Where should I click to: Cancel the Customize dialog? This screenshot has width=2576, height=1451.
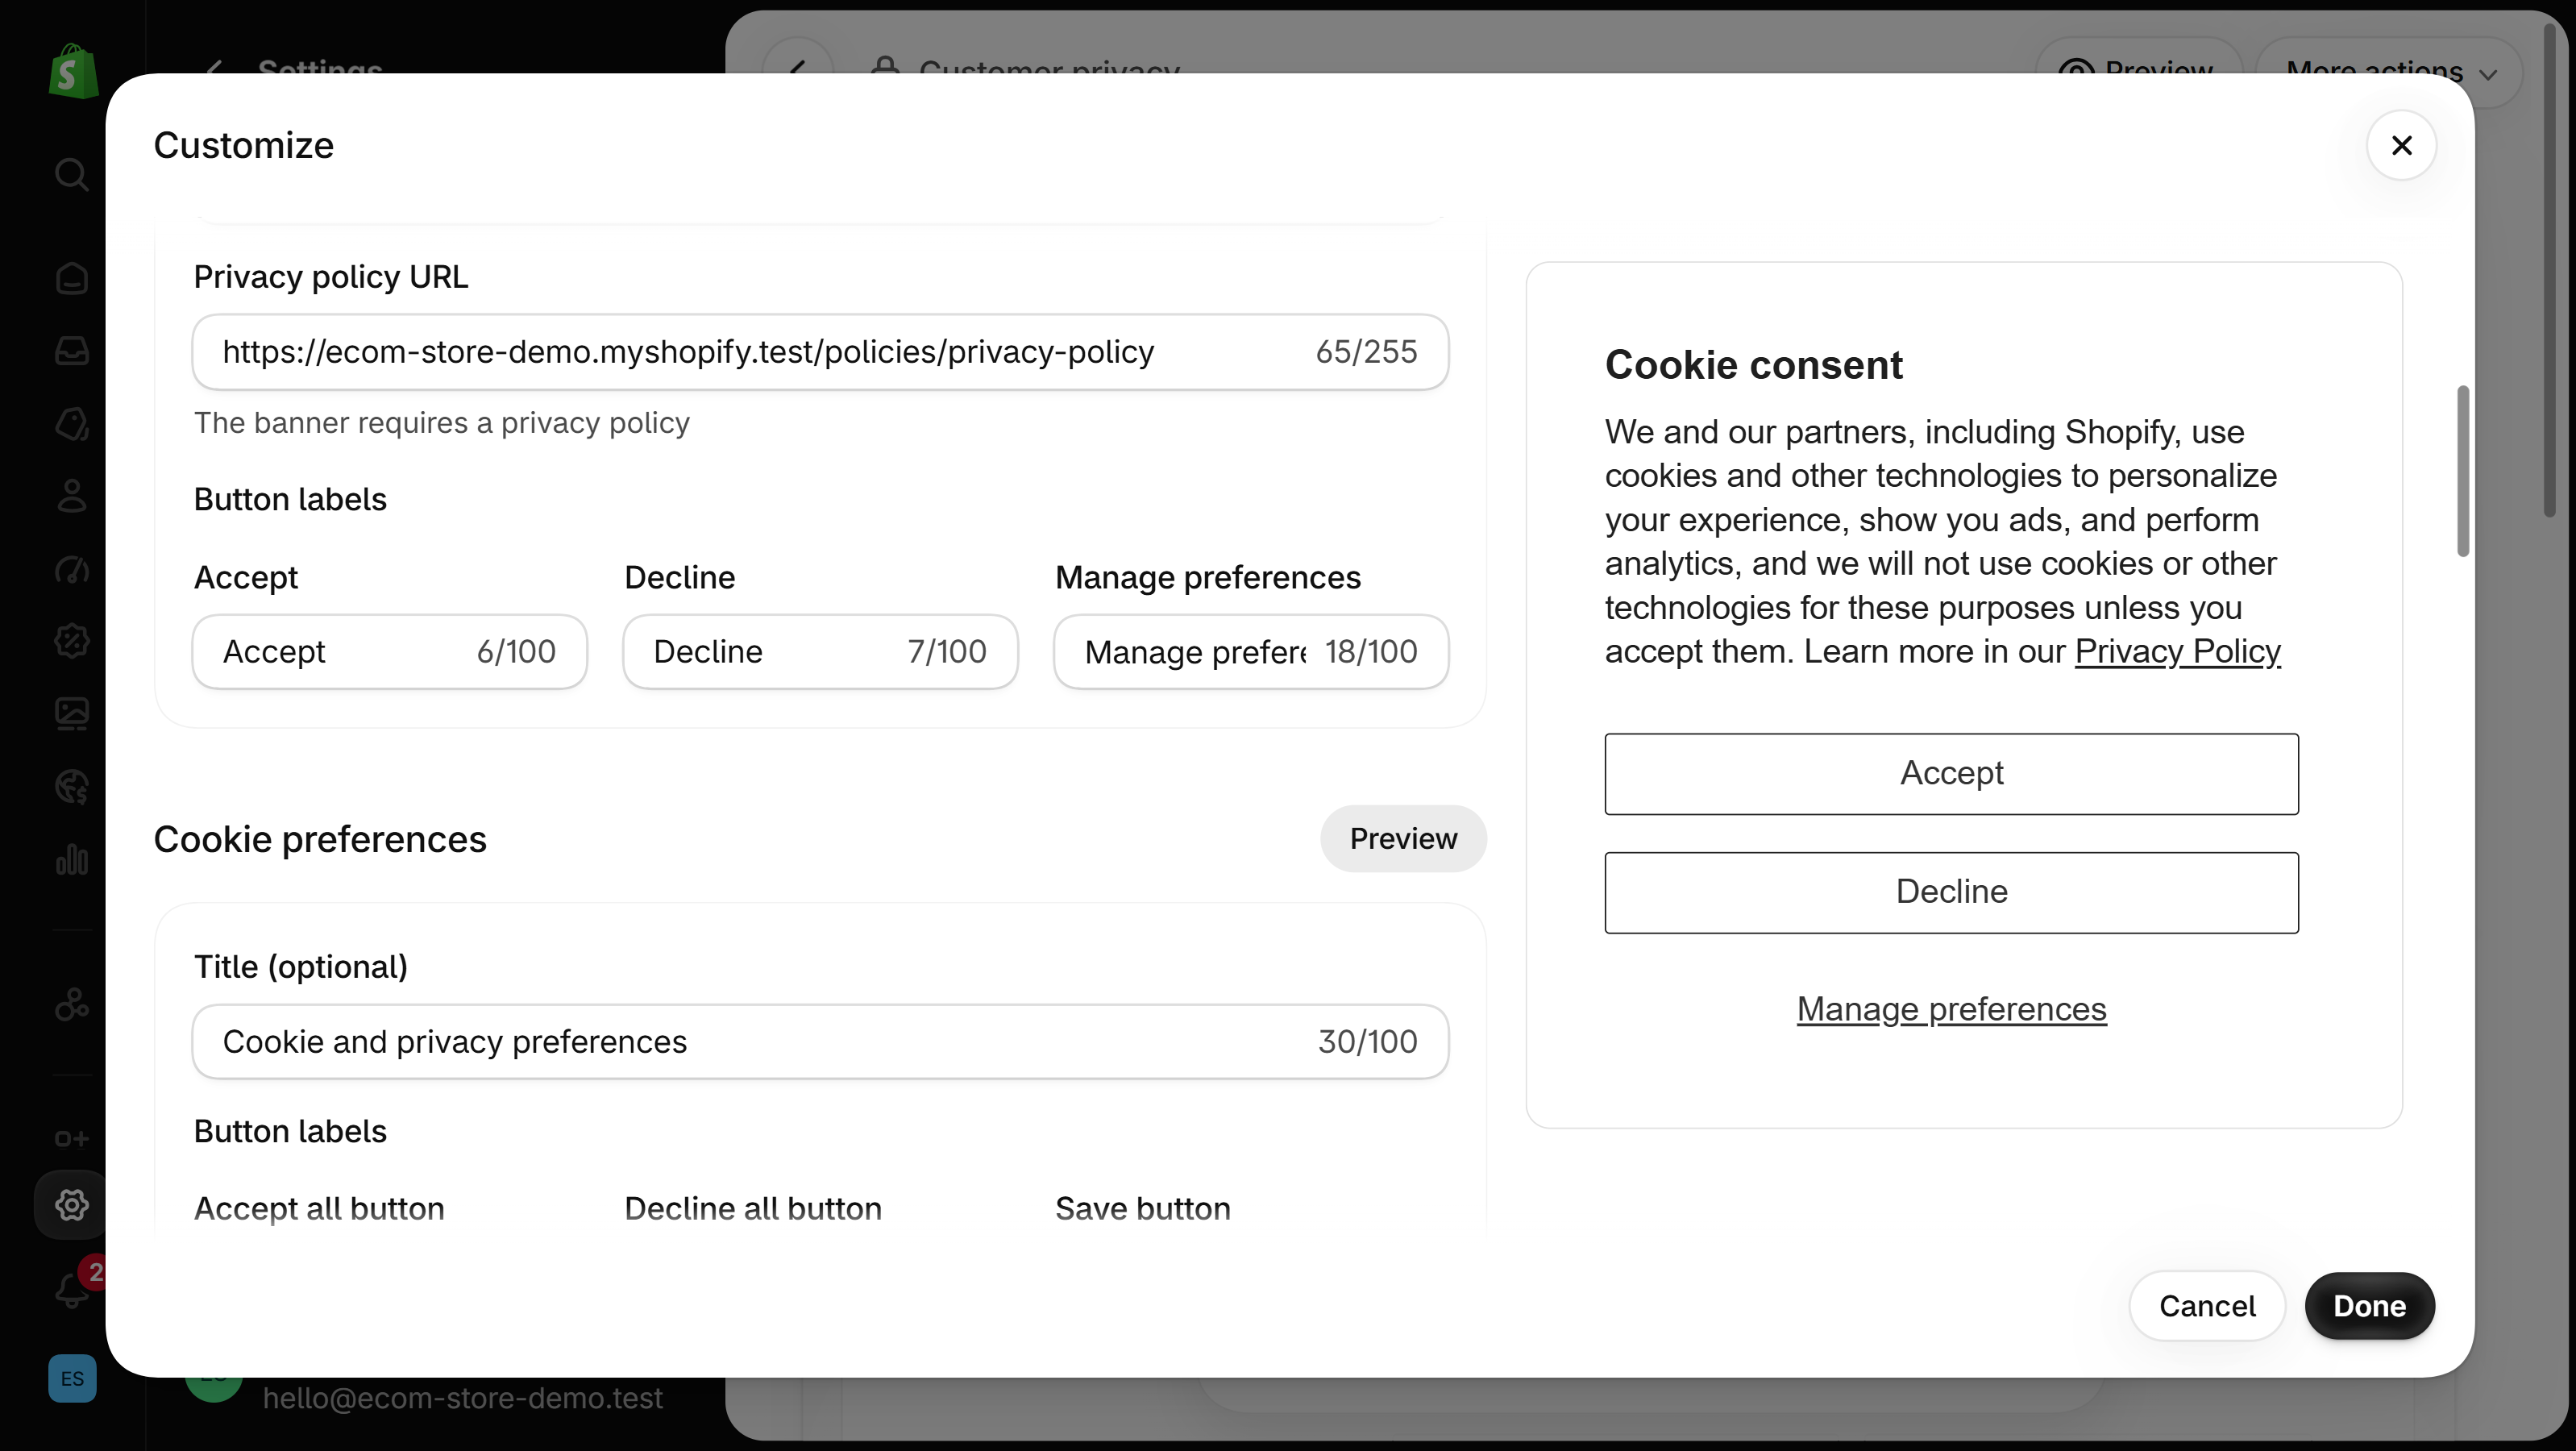coord(2207,1306)
